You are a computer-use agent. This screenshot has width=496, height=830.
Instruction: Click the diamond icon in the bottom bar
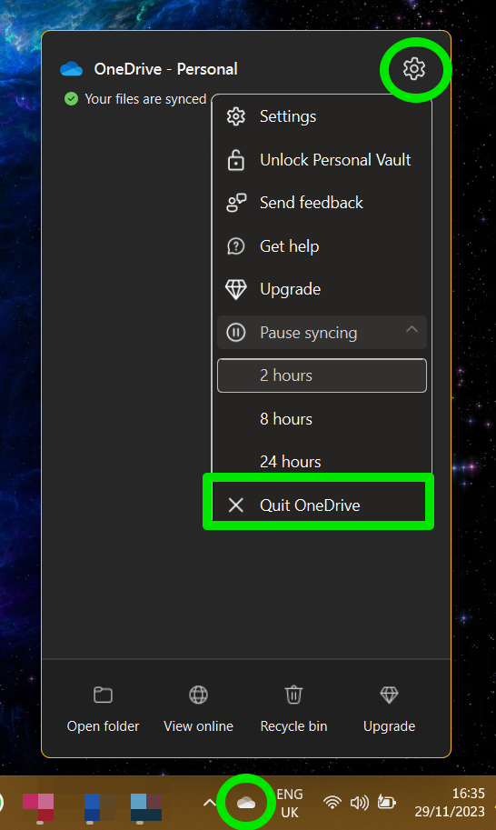(x=389, y=695)
